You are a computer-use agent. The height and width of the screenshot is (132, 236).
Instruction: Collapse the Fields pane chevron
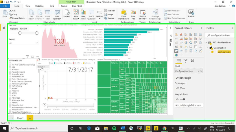point(233,28)
